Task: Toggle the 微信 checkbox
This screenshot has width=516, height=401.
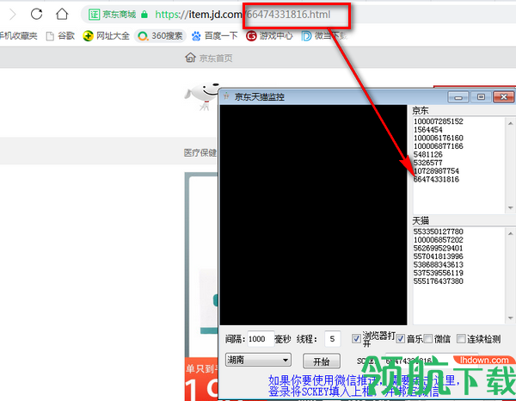Action: click(x=427, y=338)
